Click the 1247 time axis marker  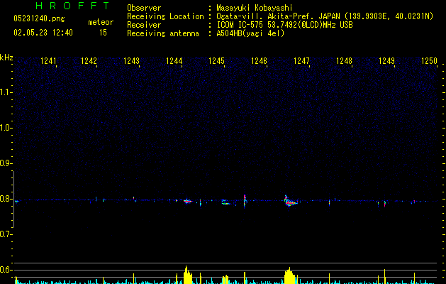click(301, 61)
